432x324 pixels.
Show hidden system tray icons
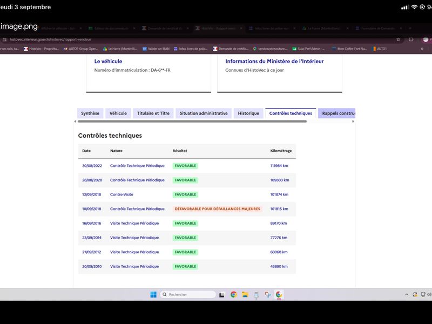pos(407,294)
